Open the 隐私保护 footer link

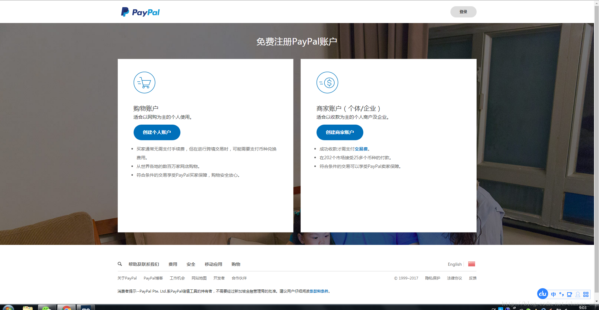tap(433, 278)
